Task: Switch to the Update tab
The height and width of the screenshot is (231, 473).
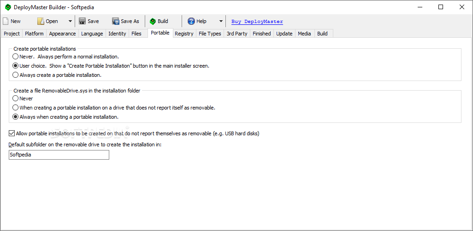Action: (x=284, y=34)
